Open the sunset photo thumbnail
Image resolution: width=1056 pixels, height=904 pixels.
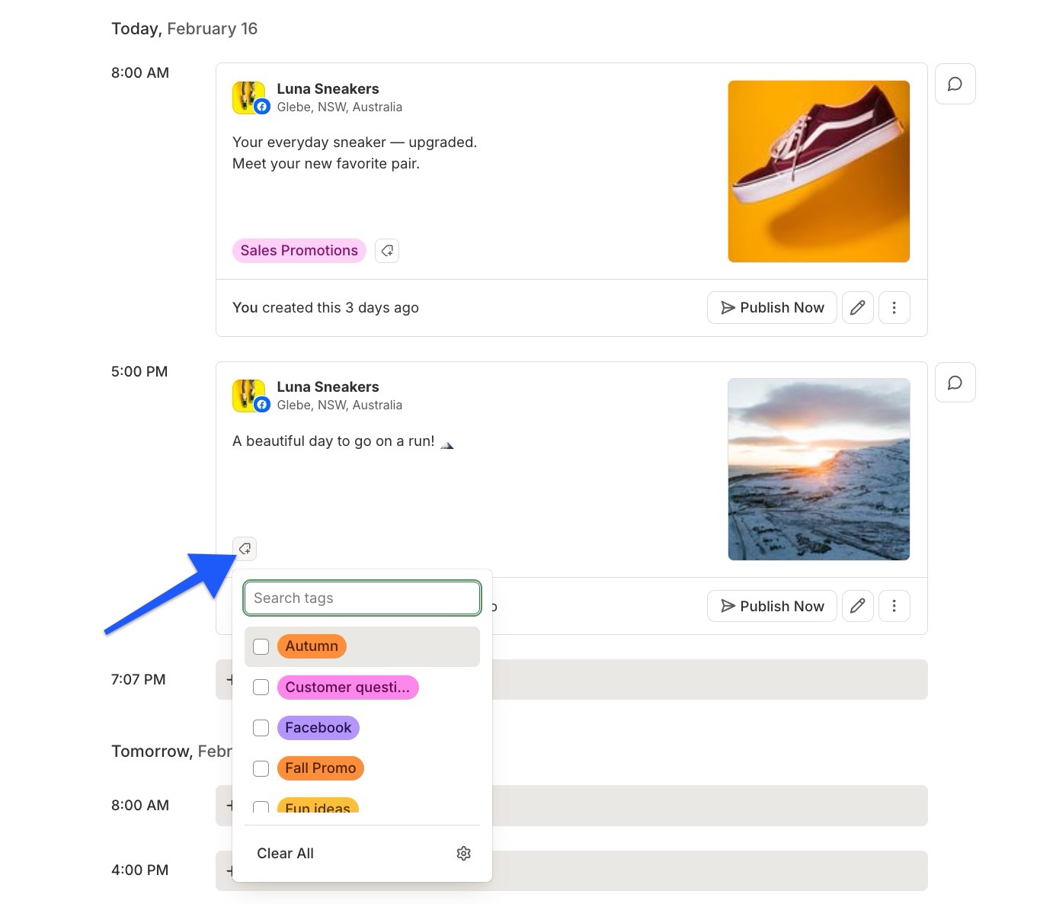818,469
